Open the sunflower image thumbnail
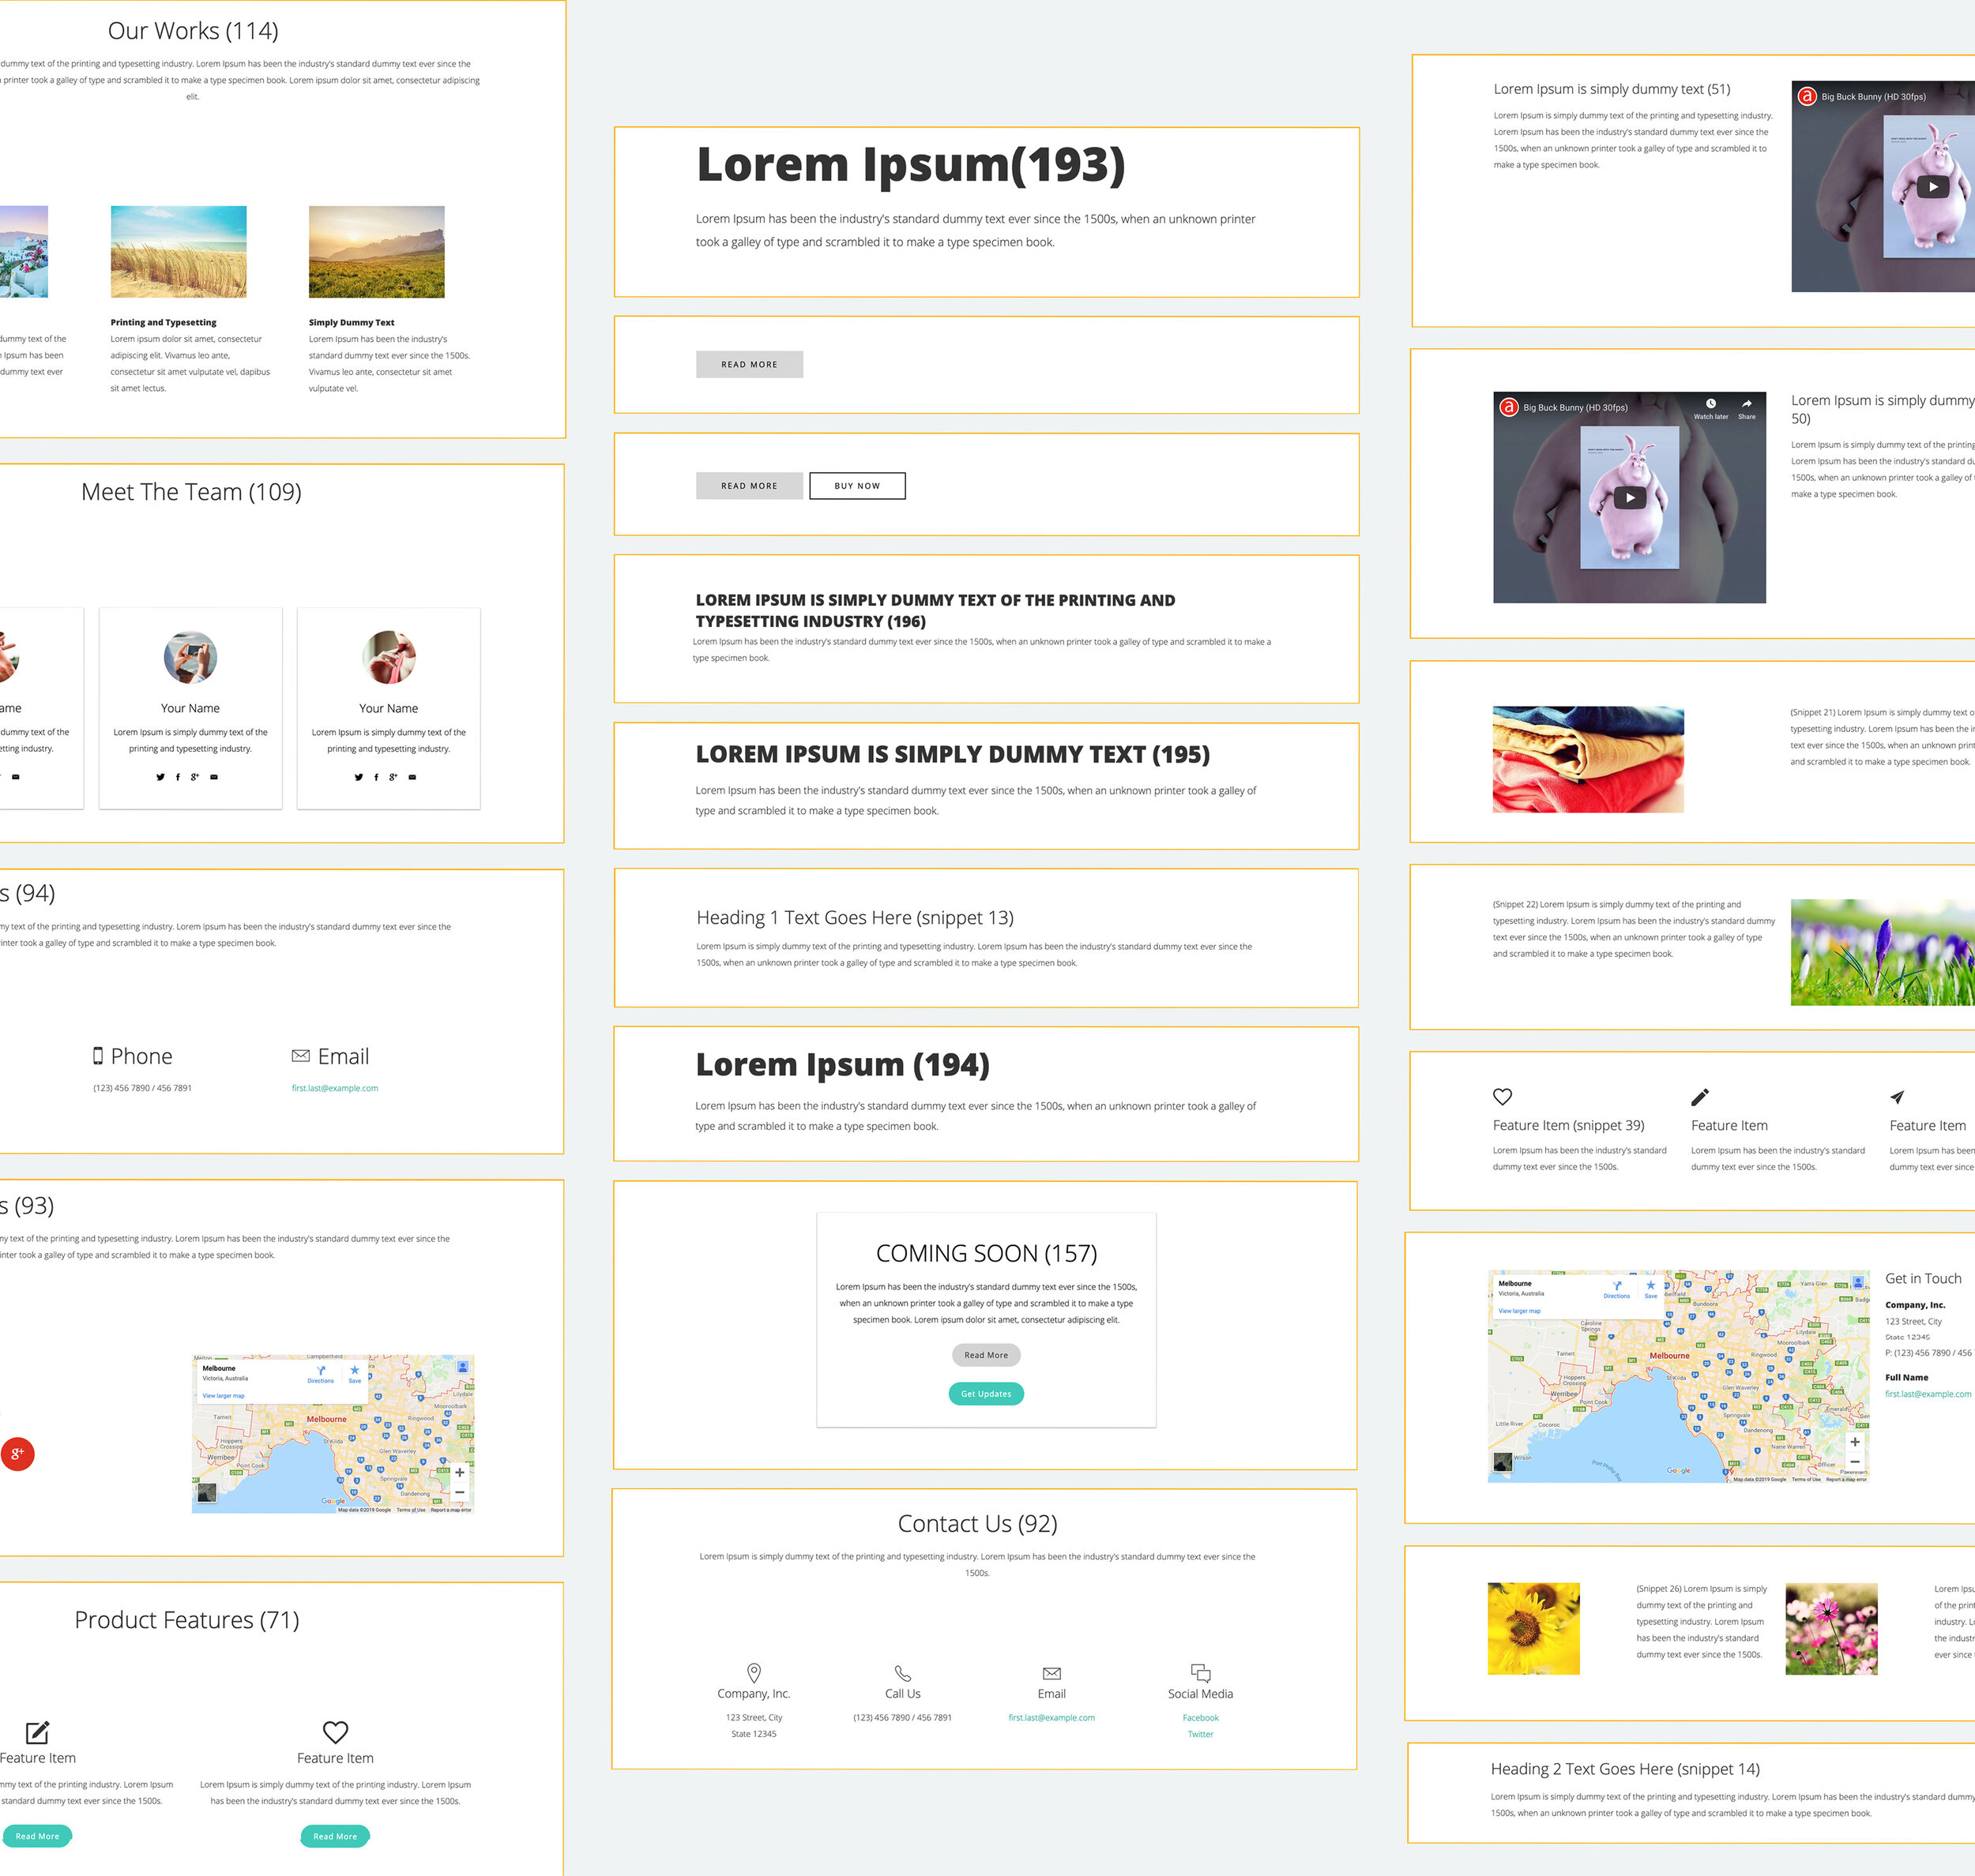The image size is (1975, 1876). (1533, 1628)
